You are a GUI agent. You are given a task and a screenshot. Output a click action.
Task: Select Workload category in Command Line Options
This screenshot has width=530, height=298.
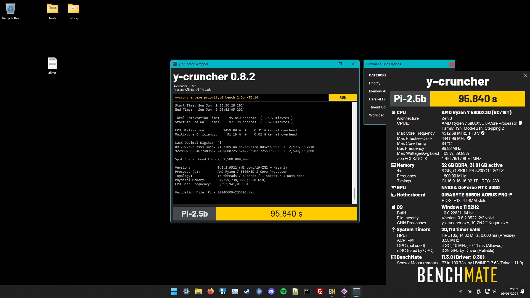377,115
